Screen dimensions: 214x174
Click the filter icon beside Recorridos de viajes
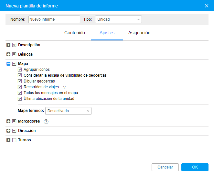[x=64, y=87]
